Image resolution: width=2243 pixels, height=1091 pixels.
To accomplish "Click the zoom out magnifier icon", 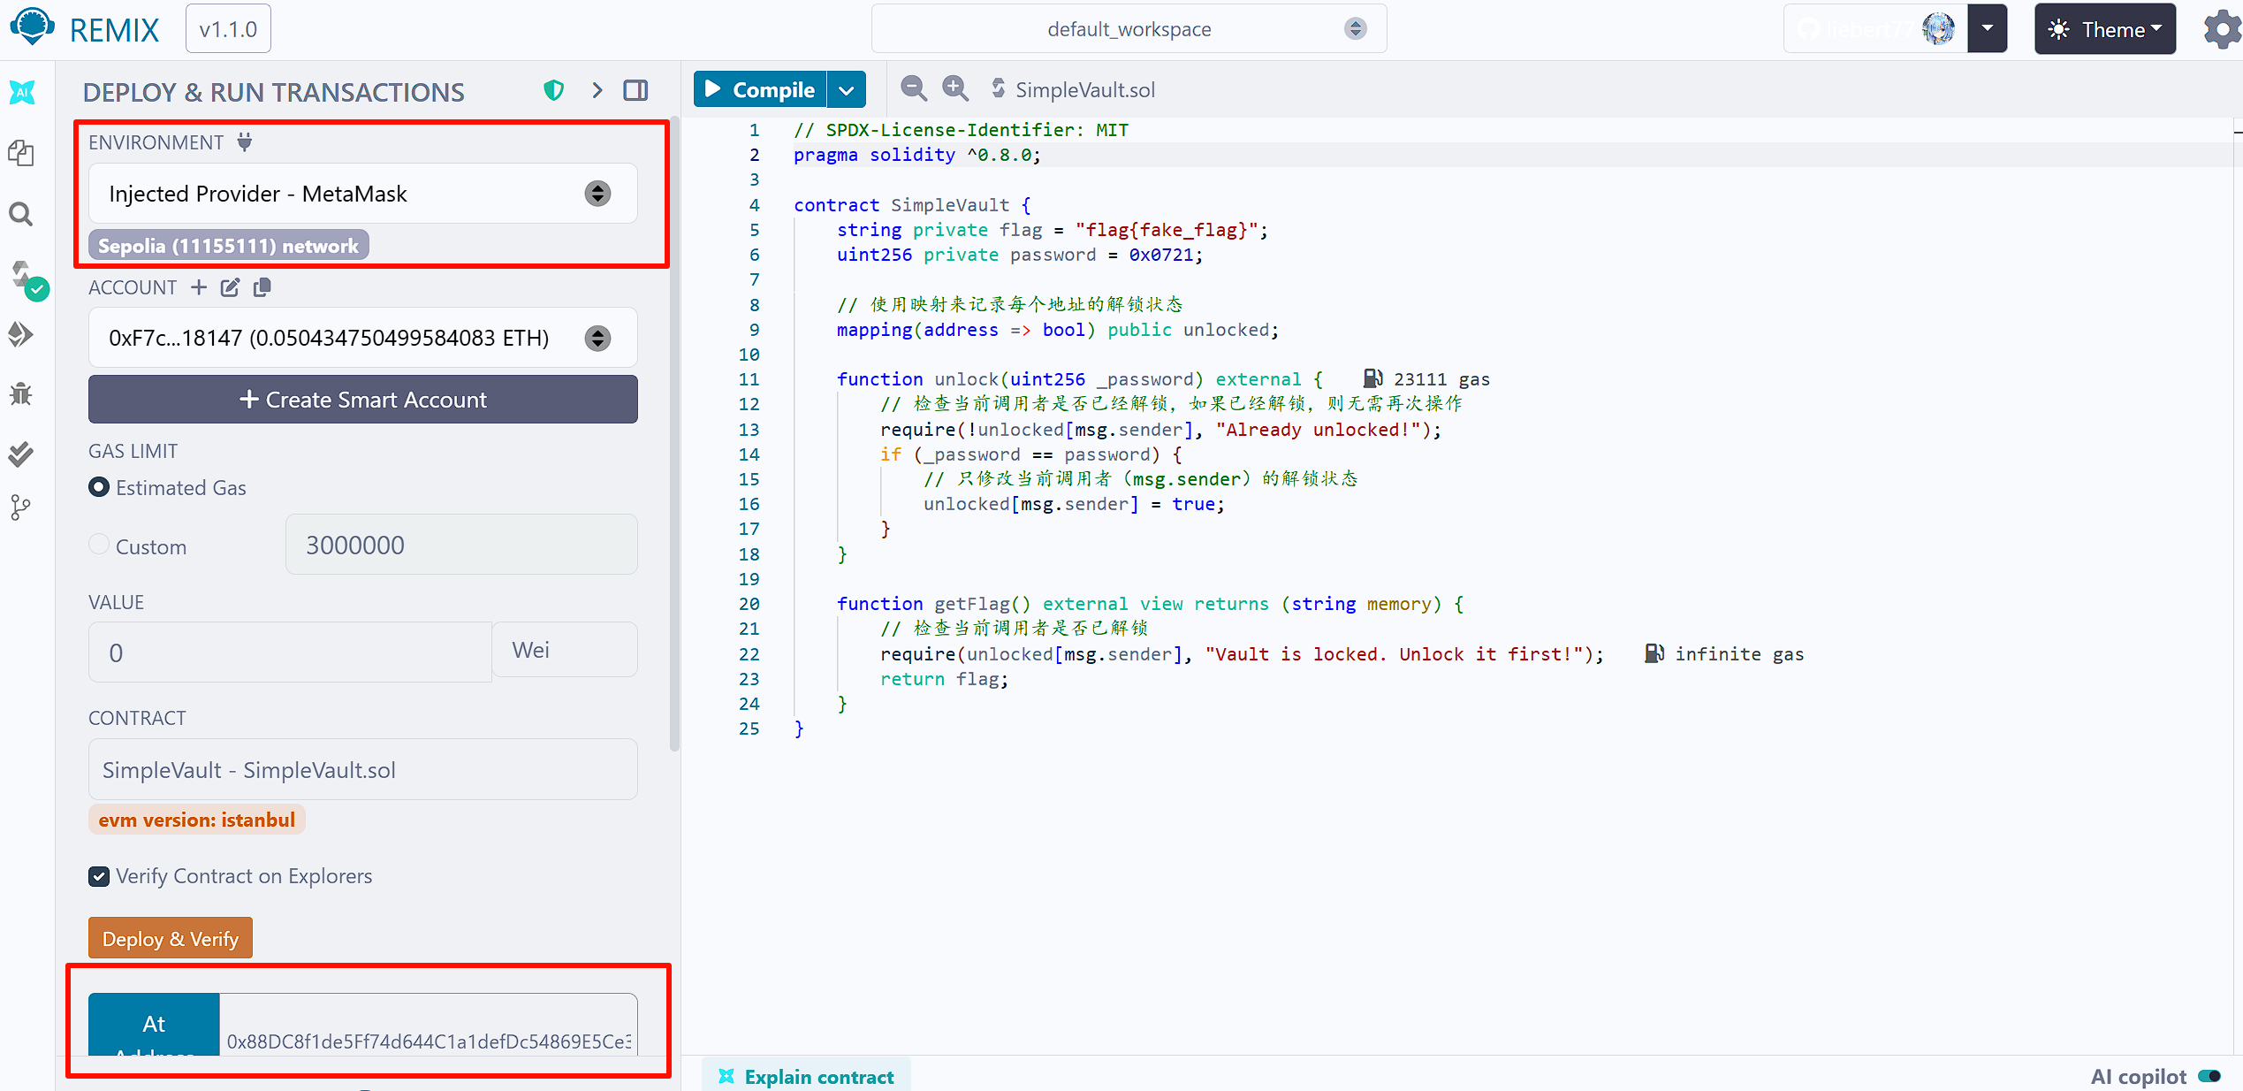I will 913,88.
